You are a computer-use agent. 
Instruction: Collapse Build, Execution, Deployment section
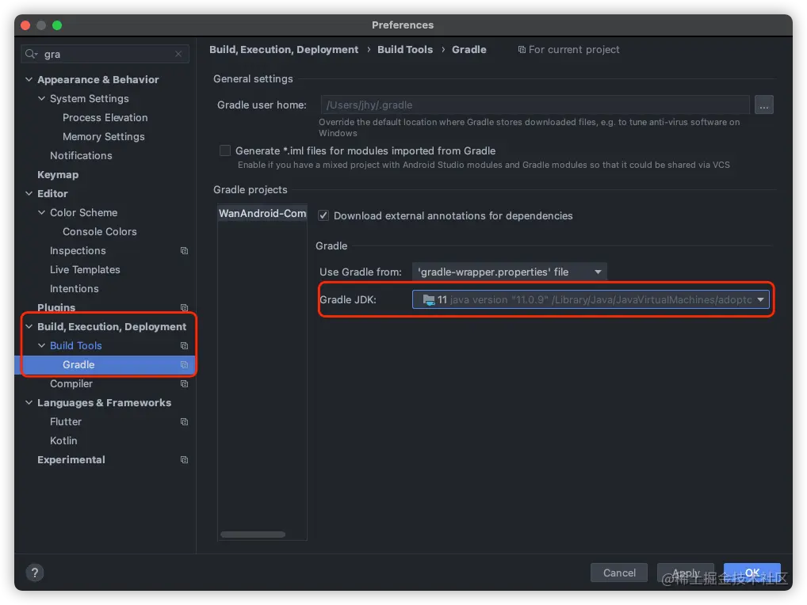click(29, 326)
